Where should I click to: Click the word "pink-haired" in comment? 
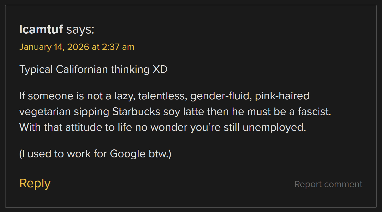[x=282, y=96]
